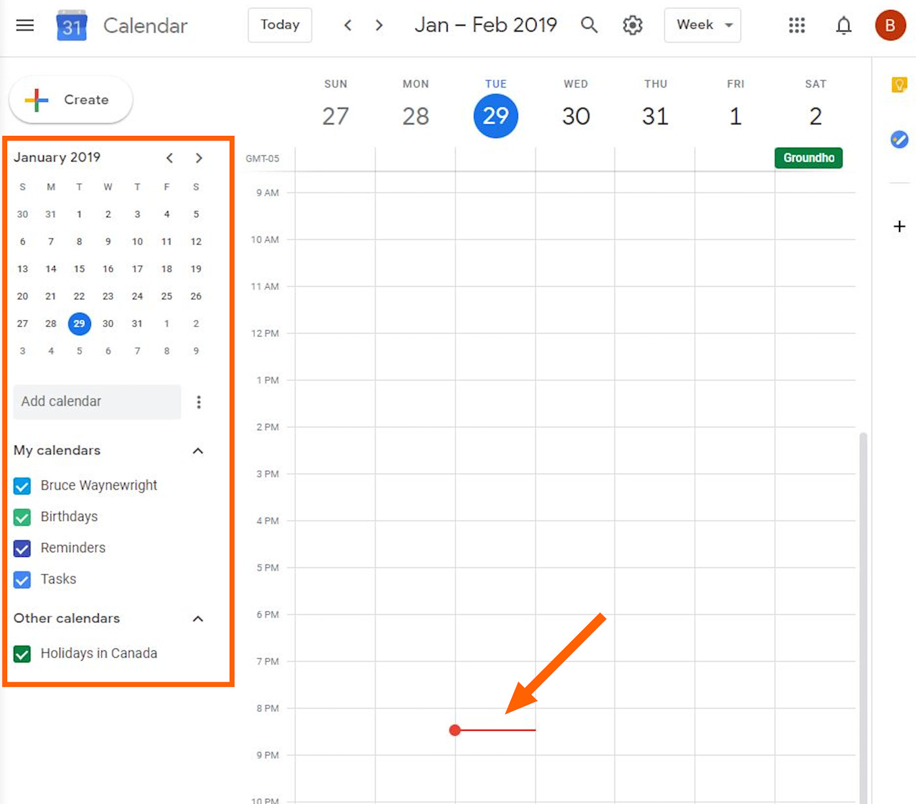
Task: Open Google Keep in the side panel
Action: 900,84
